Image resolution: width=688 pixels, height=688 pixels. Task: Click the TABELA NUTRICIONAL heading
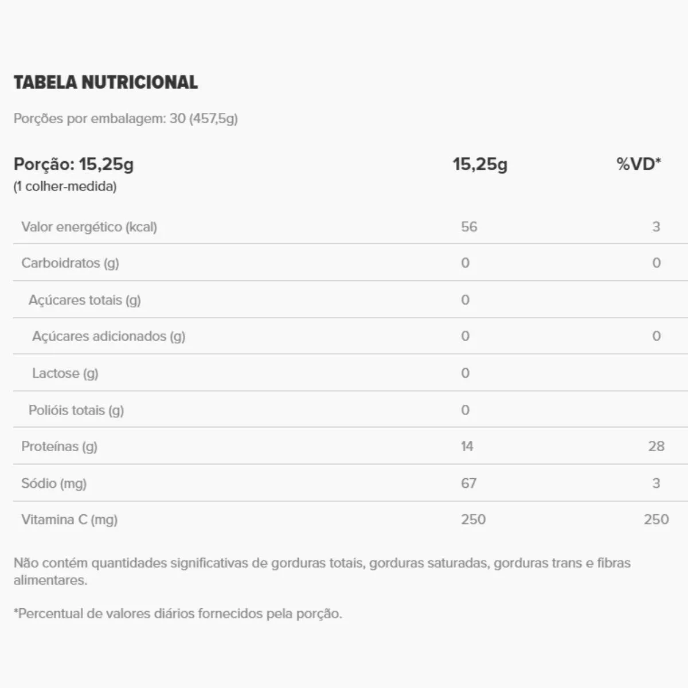pyautogui.click(x=105, y=83)
